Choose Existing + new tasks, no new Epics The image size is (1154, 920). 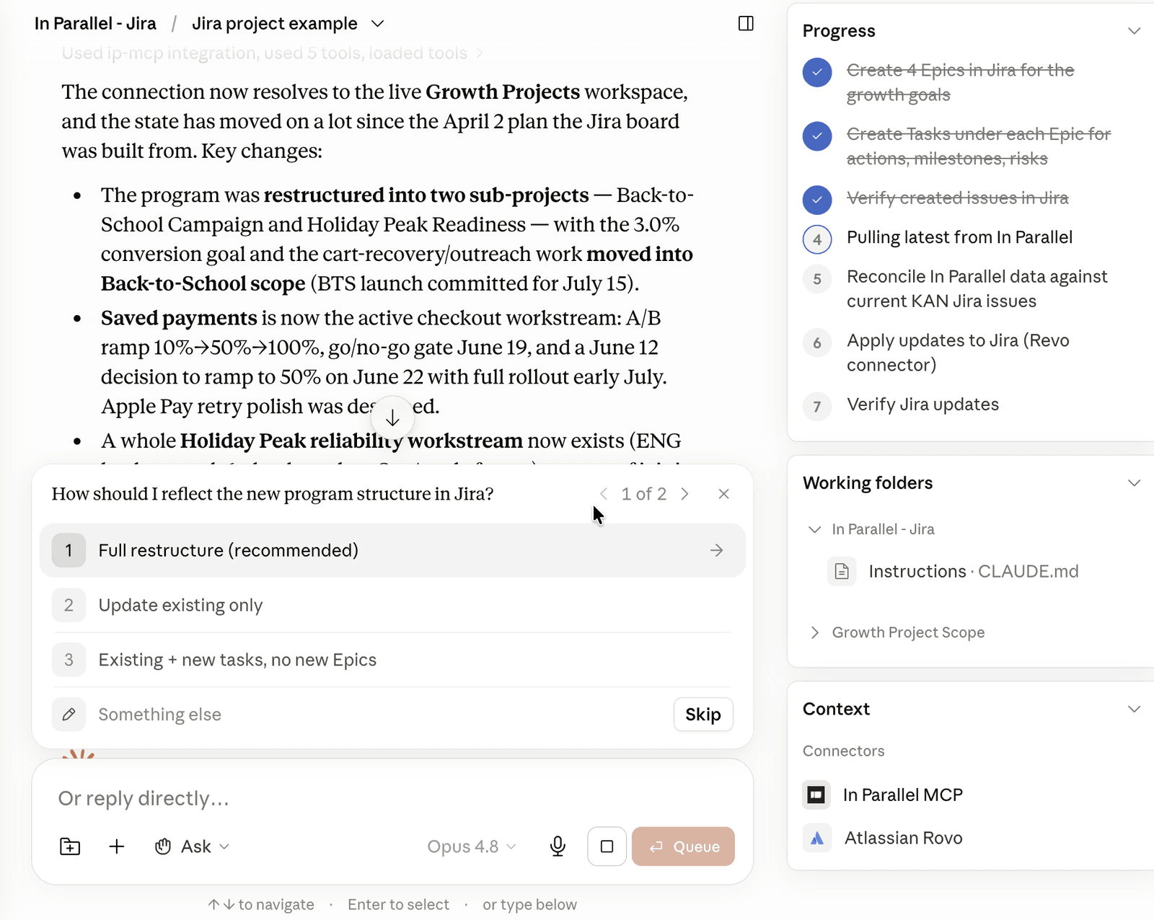392,660
